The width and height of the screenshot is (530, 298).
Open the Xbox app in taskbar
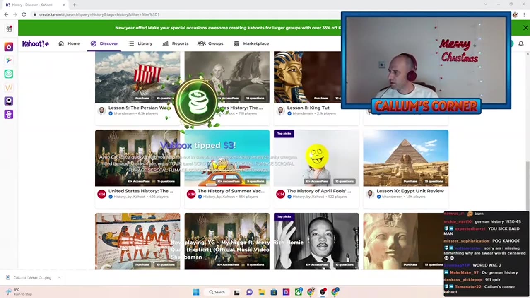[x=298, y=292]
